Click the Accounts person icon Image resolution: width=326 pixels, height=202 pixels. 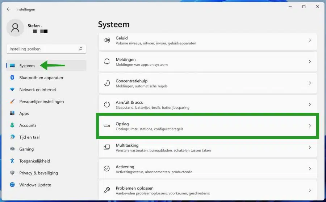pyautogui.click(x=12, y=125)
